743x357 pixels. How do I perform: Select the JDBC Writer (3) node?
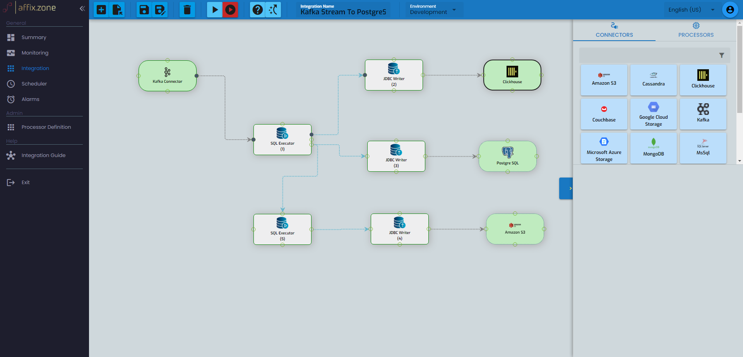click(396, 156)
